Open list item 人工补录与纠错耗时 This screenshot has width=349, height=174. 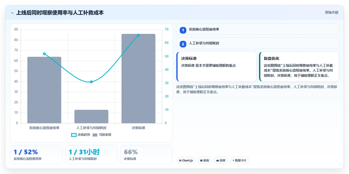click(x=257, y=43)
